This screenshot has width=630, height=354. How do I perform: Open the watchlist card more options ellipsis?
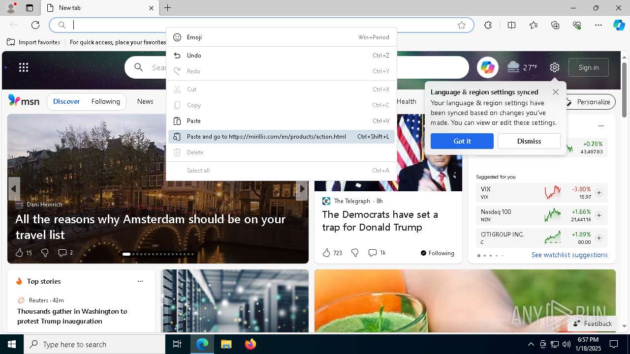(x=600, y=126)
